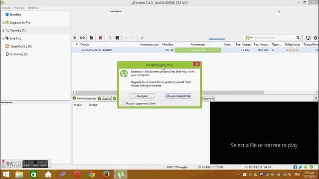Click the uTorrent taskbar icon
Screen dimensions: 319x179
click(x=121, y=175)
